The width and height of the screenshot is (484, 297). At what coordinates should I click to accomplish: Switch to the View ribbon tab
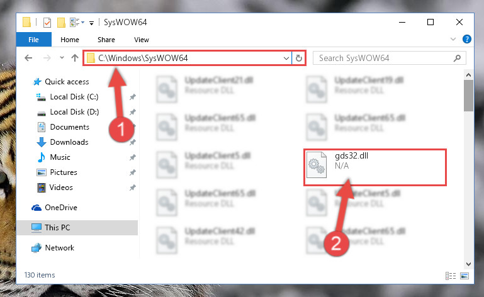point(142,40)
